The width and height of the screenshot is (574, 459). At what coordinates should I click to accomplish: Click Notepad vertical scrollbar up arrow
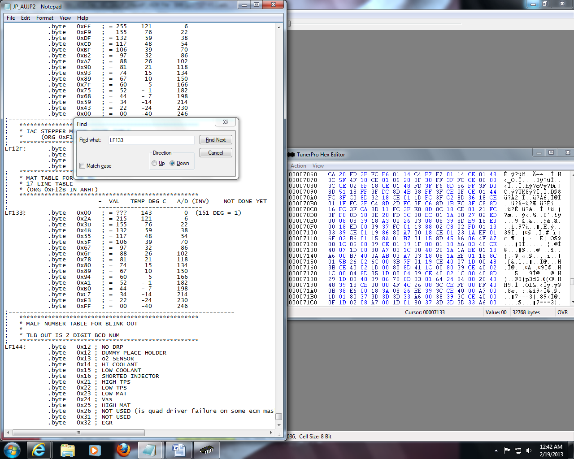click(279, 27)
